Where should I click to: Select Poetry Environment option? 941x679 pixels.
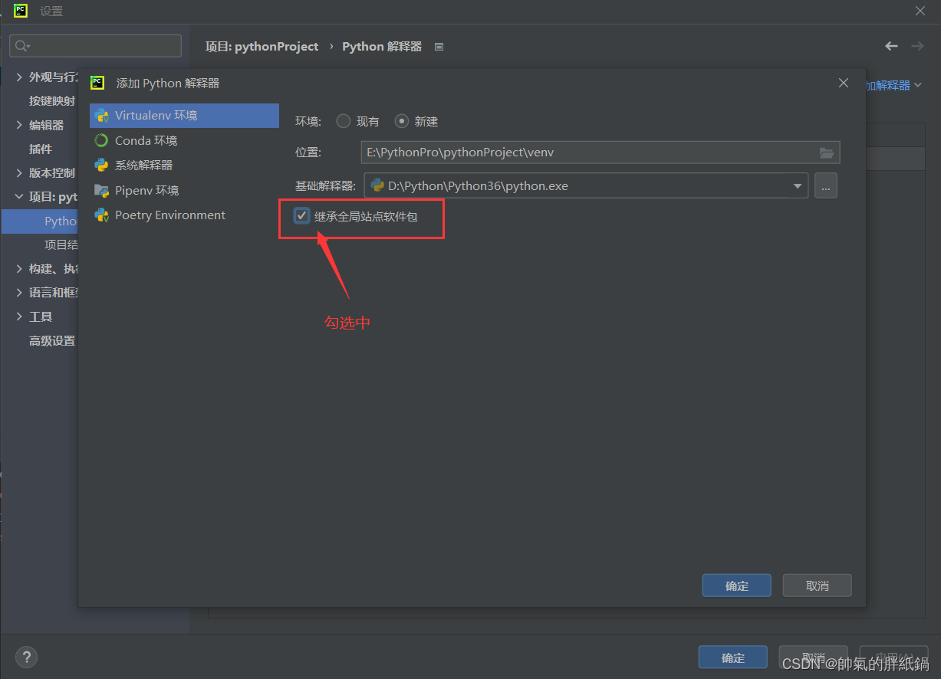[x=170, y=215]
